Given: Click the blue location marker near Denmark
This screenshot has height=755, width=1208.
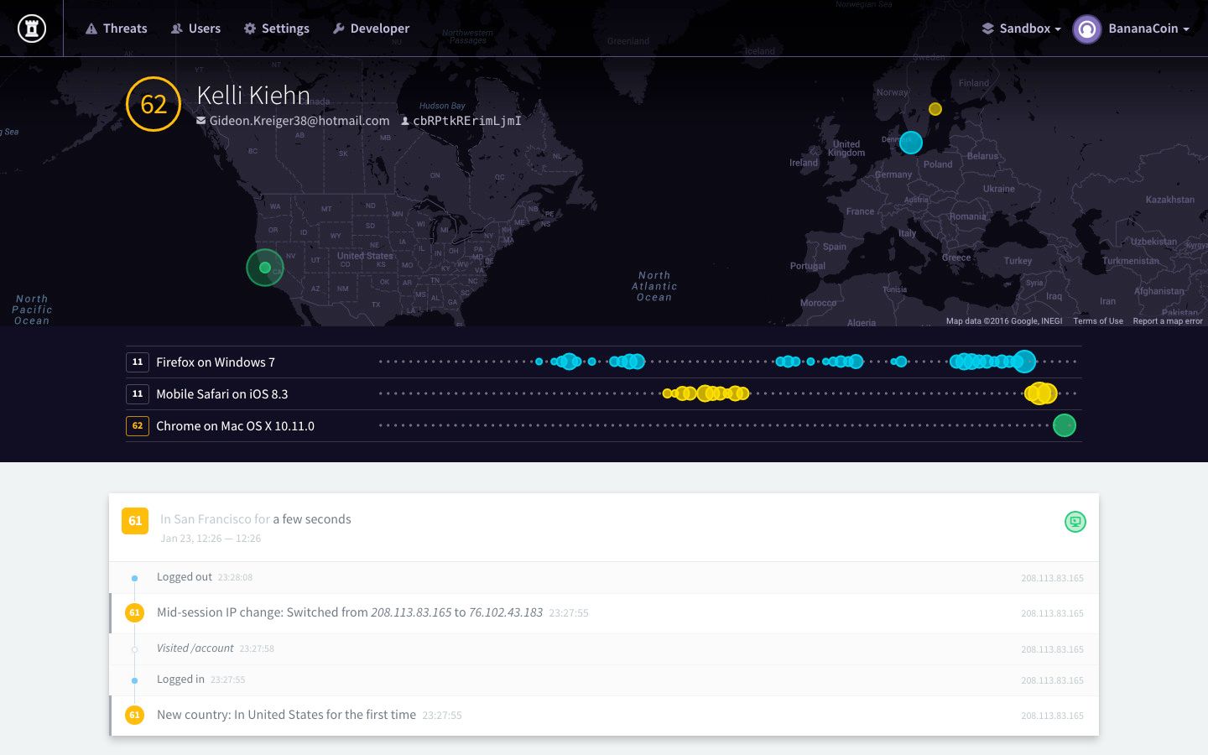Looking at the screenshot, I should [x=911, y=143].
